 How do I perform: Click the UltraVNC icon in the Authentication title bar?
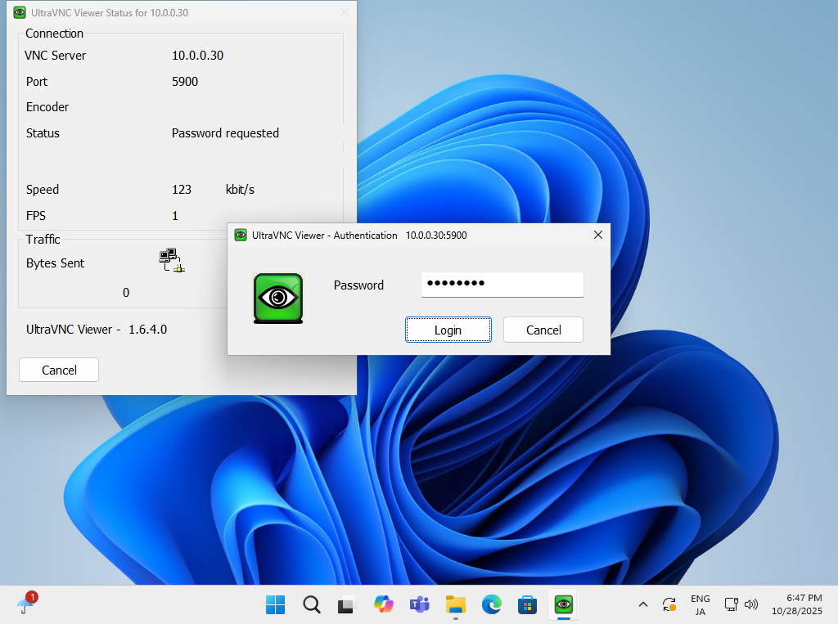pyautogui.click(x=241, y=235)
